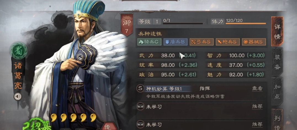Viewport: 297px width, 130px height.
Task: Click the S grade skill icon
Action: [140, 88]
